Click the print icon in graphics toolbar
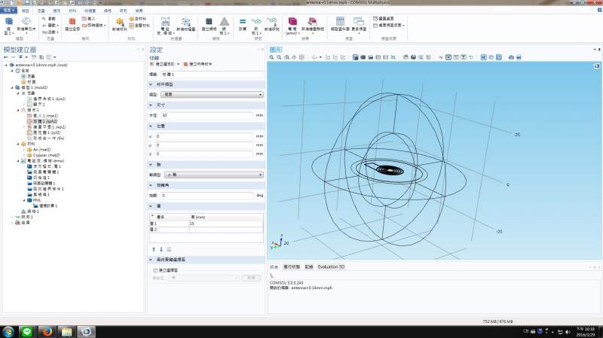The height and width of the screenshot is (338, 603). point(519,57)
